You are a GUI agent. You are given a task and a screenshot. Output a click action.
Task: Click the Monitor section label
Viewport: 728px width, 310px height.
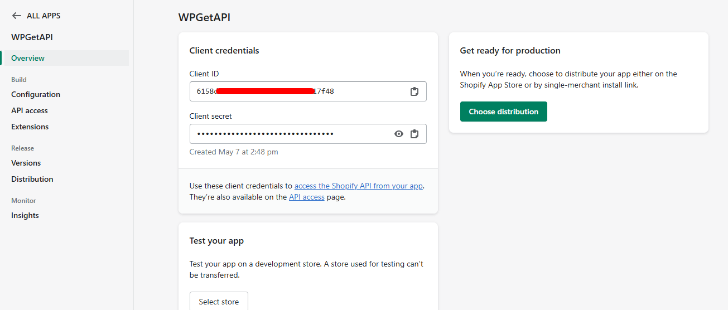coord(23,201)
